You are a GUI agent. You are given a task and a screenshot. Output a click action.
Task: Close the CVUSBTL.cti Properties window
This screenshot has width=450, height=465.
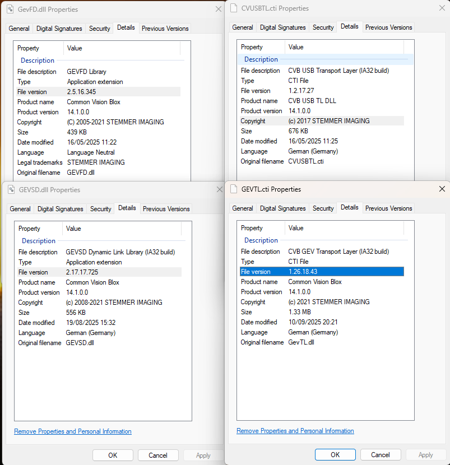pos(442,8)
